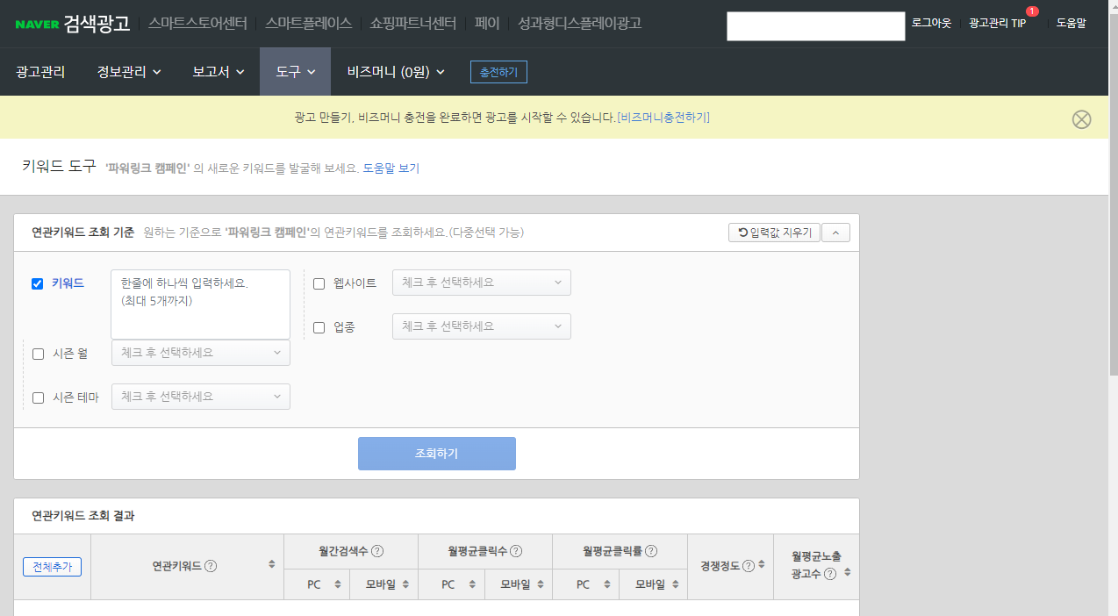Click the 전체추가 button
The image size is (1118, 616).
point(52,567)
